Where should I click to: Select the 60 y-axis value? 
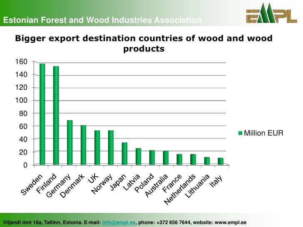[x=23, y=126]
